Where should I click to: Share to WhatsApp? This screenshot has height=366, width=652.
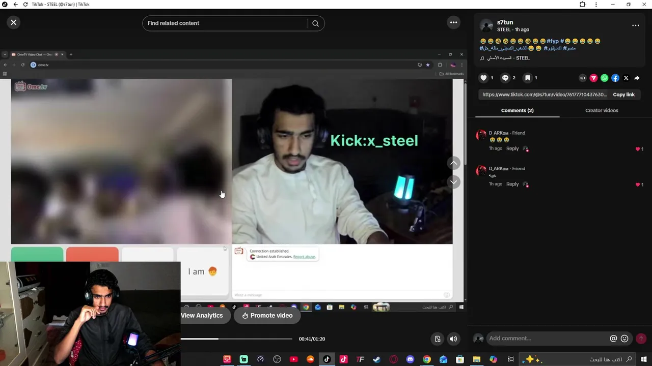[604, 78]
